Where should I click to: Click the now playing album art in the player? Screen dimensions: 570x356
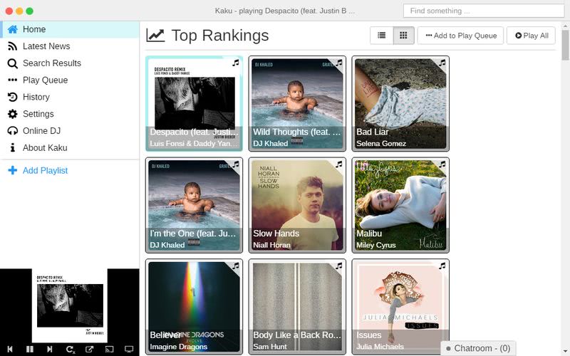pos(70,305)
